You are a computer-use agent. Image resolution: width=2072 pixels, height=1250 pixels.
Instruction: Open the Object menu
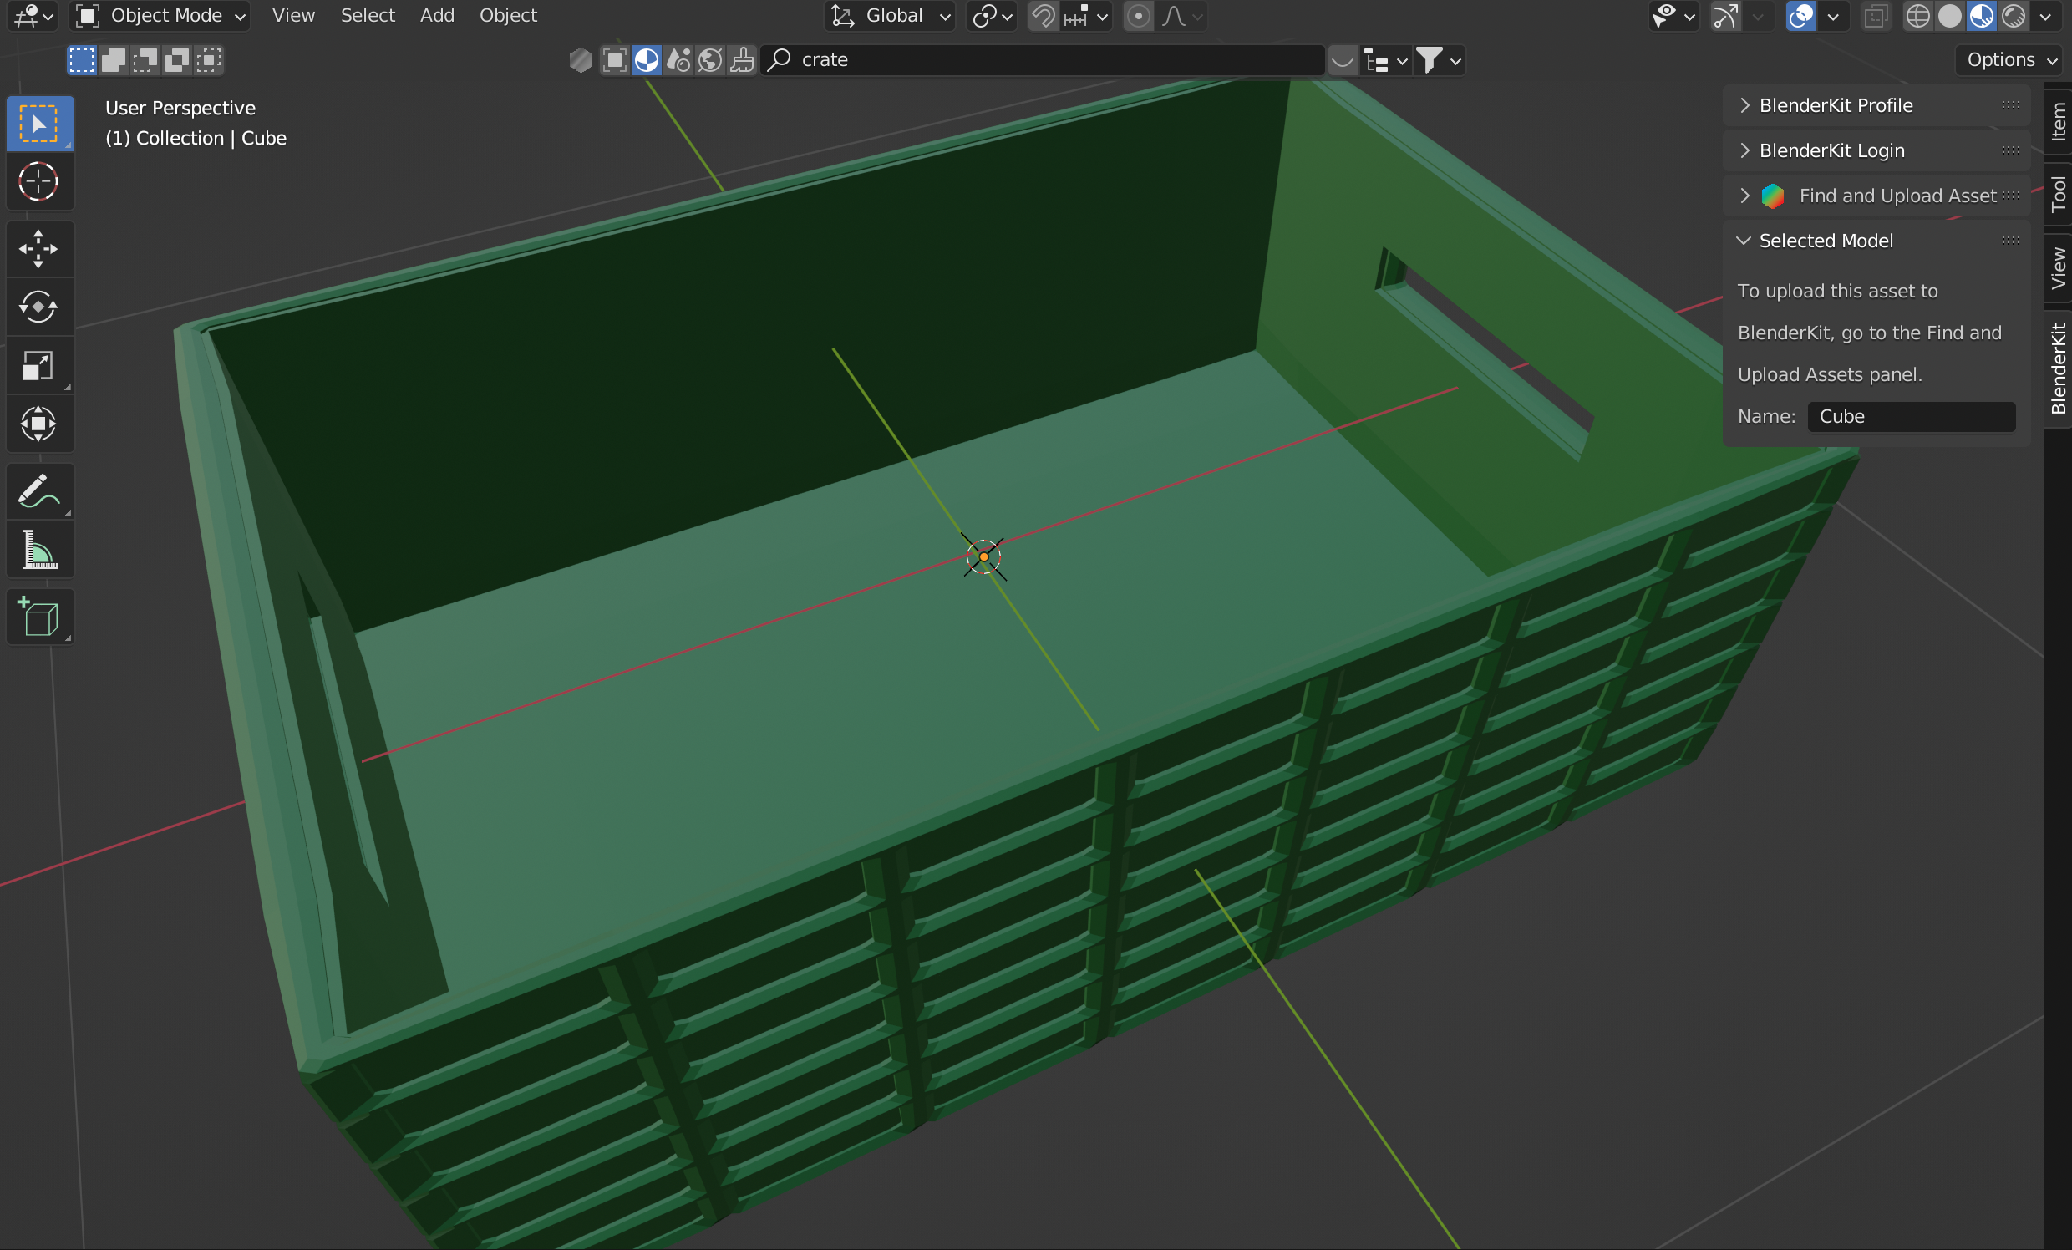point(508,16)
